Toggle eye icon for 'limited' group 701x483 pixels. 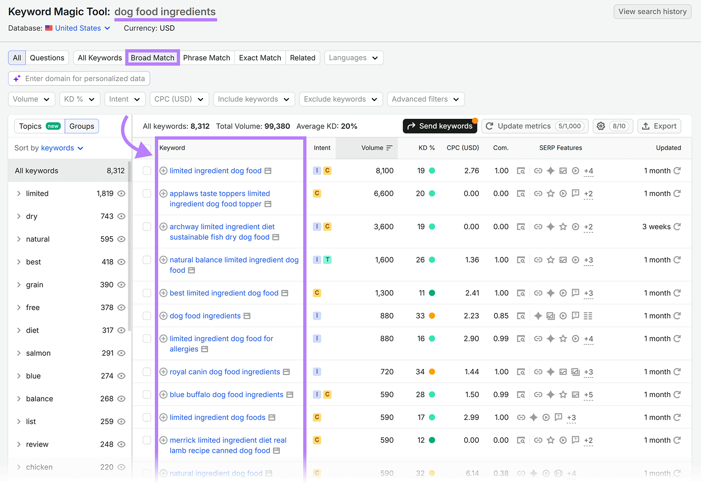coord(121,193)
